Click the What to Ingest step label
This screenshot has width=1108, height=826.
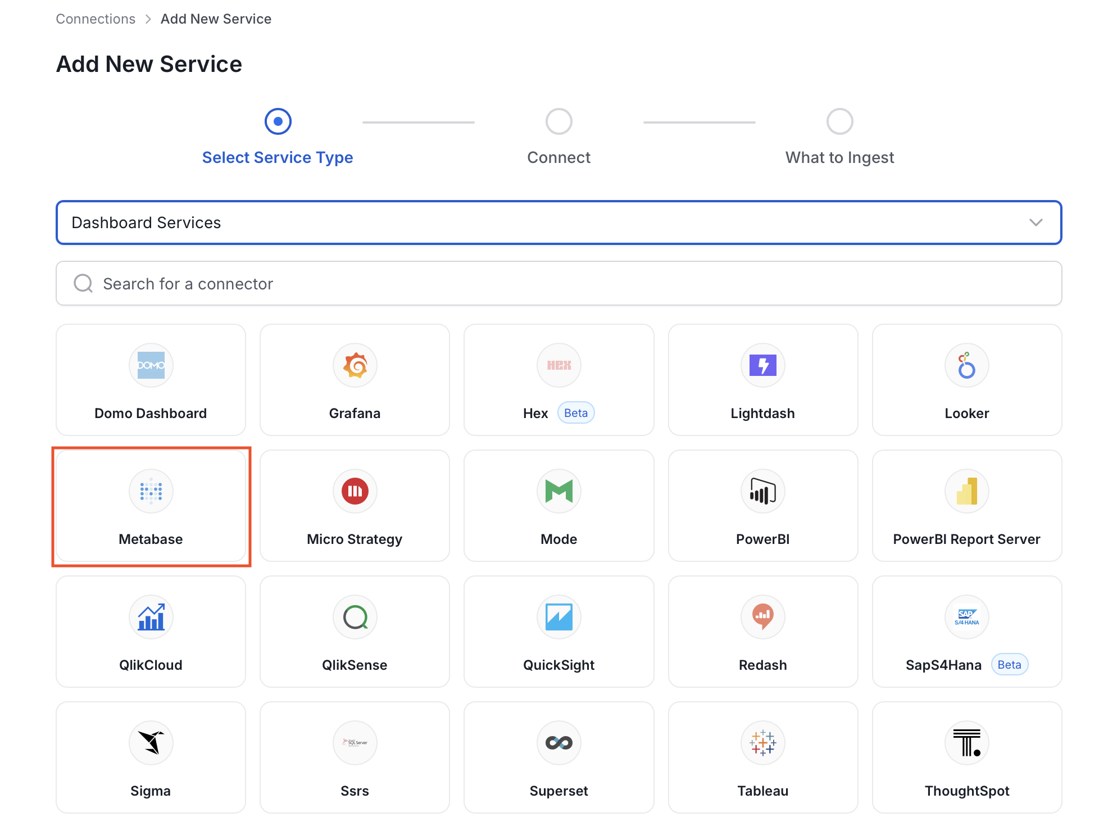coord(839,157)
